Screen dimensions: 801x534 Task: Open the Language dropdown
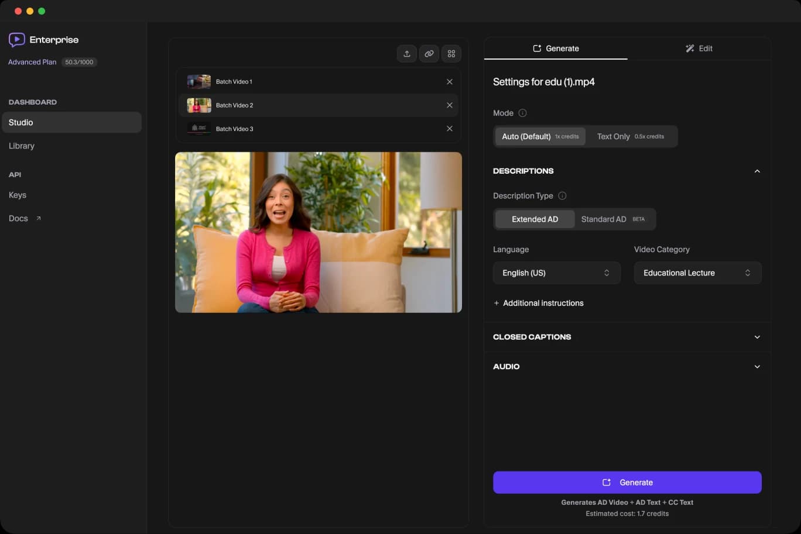556,273
